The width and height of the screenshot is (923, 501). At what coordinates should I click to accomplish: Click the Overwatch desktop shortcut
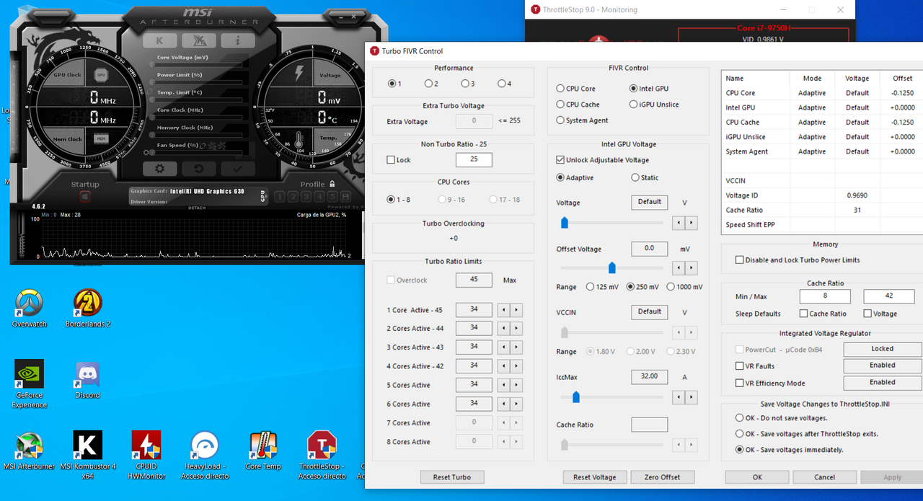30,308
